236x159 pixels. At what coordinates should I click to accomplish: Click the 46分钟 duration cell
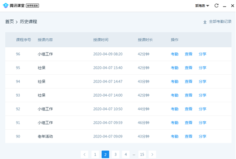coord(144,122)
